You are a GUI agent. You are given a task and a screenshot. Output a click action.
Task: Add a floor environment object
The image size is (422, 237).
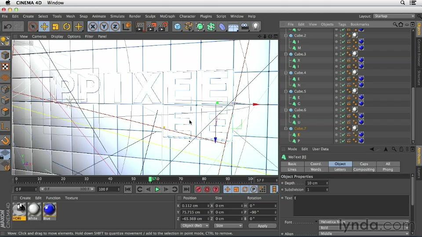tap(233, 27)
